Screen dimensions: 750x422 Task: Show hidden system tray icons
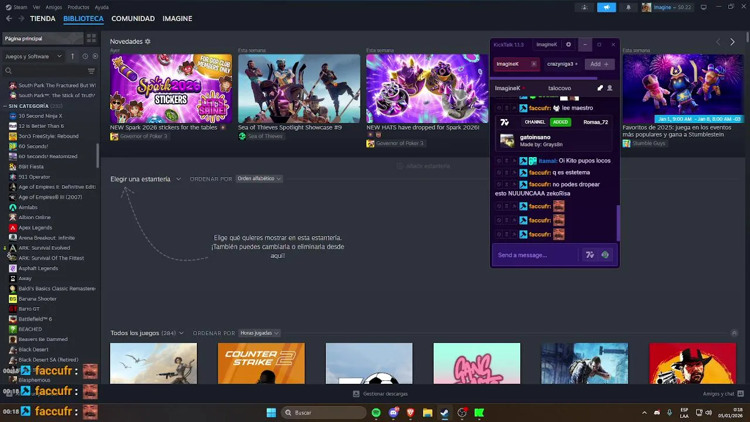(644, 413)
